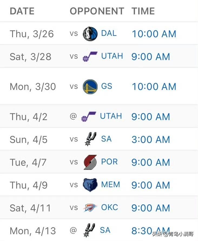Click the Spurs logo on Sun 4/5 row
Viewport: 198px width, 241px height.
91,139
